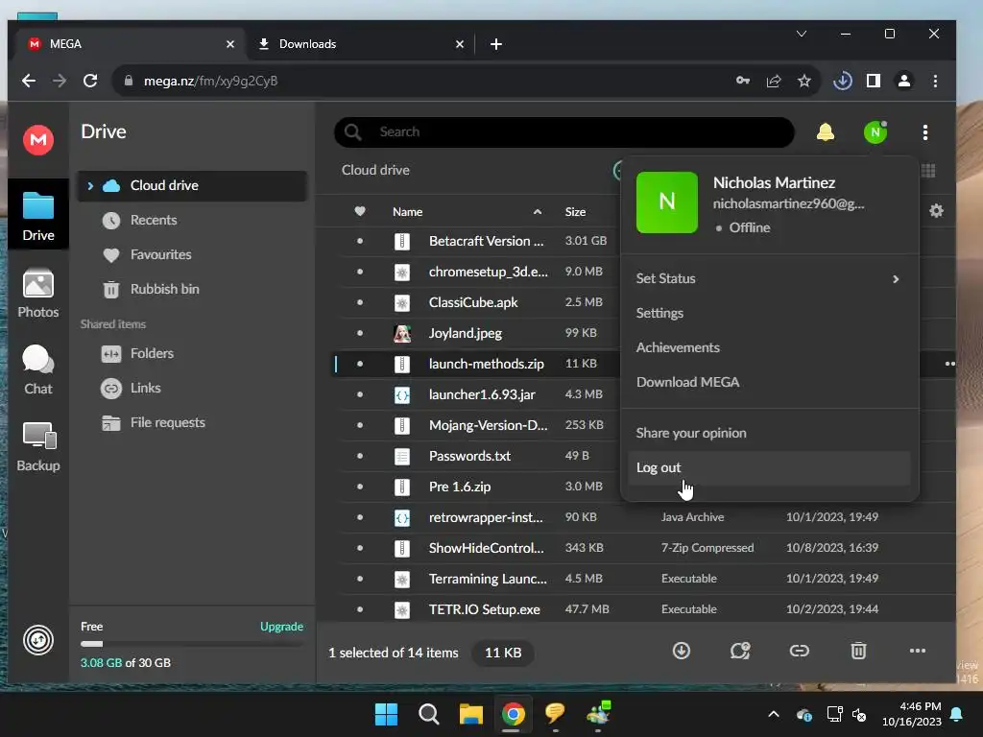Open Chrome three-dot menu
This screenshot has height=737, width=983.
tap(935, 81)
